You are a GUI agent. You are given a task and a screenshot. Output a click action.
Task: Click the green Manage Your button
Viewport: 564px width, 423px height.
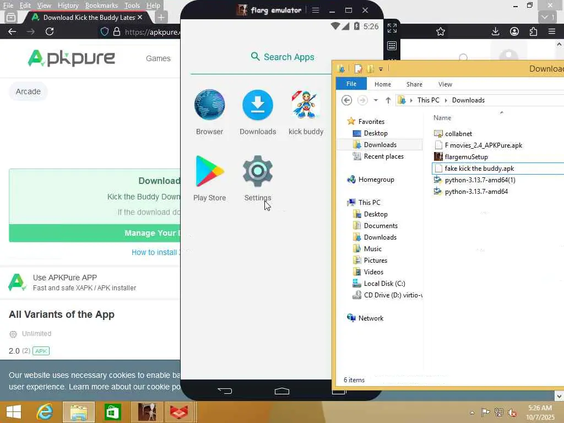click(x=95, y=233)
